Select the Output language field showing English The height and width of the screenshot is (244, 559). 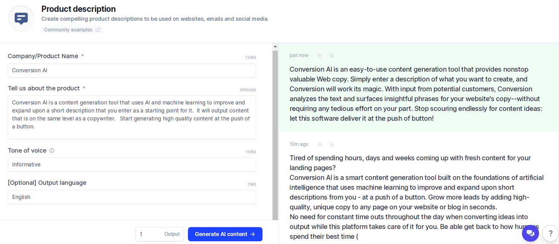click(132, 197)
